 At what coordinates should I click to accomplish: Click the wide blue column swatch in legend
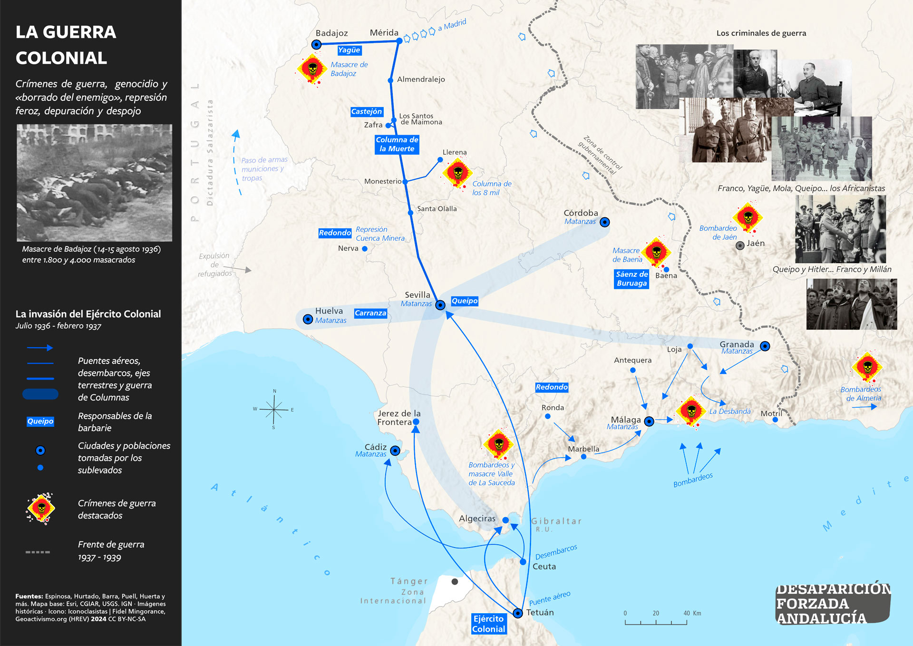pyautogui.click(x=40, y=394)
